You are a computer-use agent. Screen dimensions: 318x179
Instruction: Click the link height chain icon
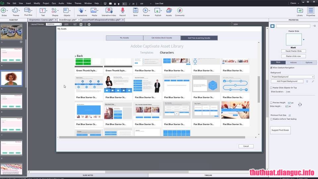pos(300,105)
